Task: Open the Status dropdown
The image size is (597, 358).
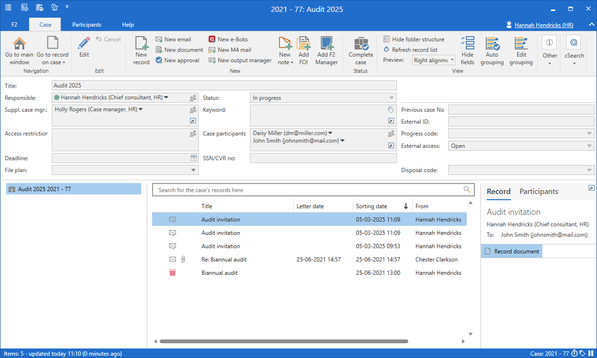Action: click(392, 98)
